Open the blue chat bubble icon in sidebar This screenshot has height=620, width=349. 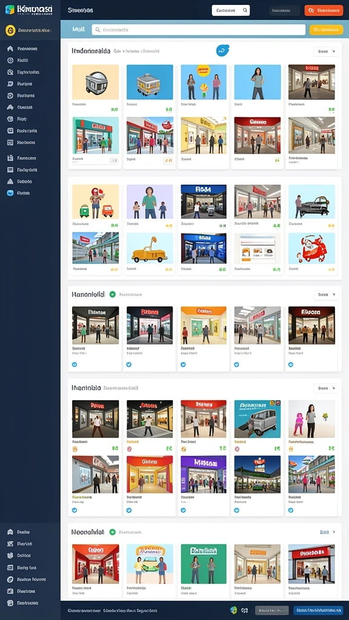(10, 193)
